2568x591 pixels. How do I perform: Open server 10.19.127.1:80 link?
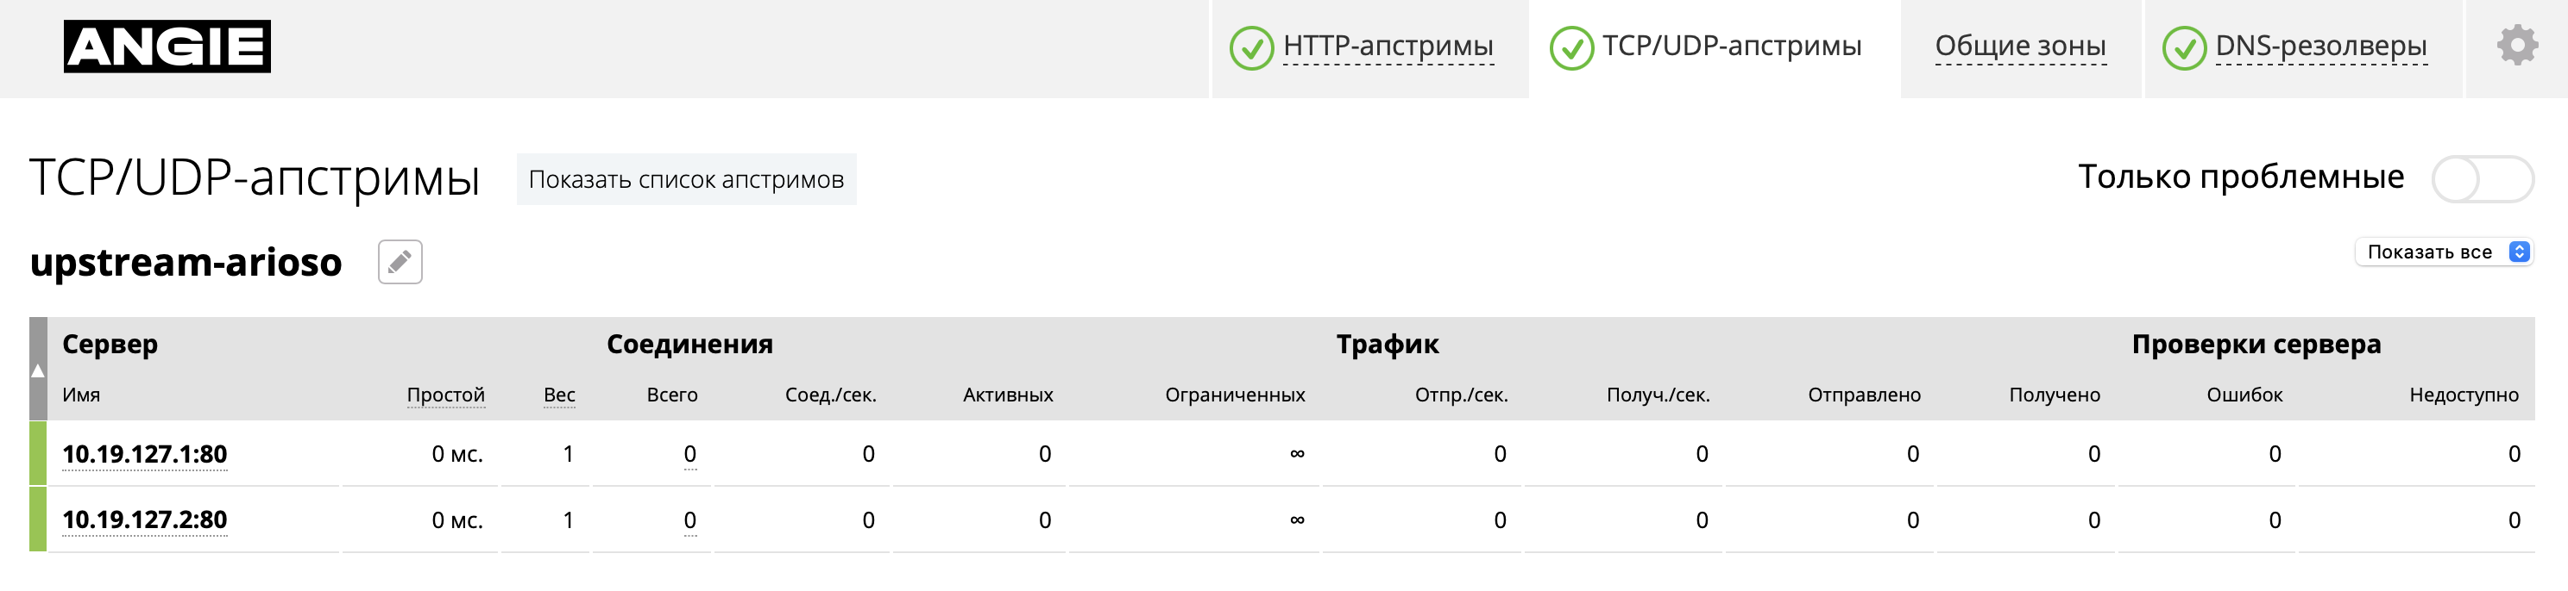[x=145, y=454]
